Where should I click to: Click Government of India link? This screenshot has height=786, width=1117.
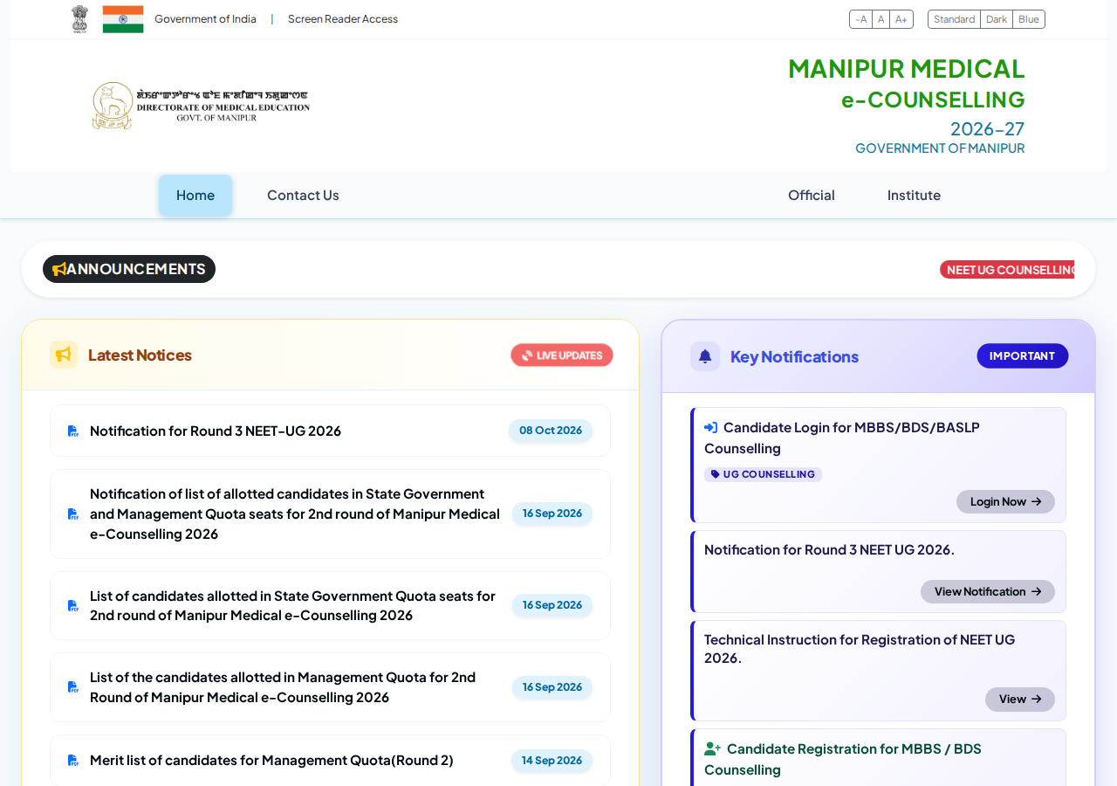(x=205, y=19)
